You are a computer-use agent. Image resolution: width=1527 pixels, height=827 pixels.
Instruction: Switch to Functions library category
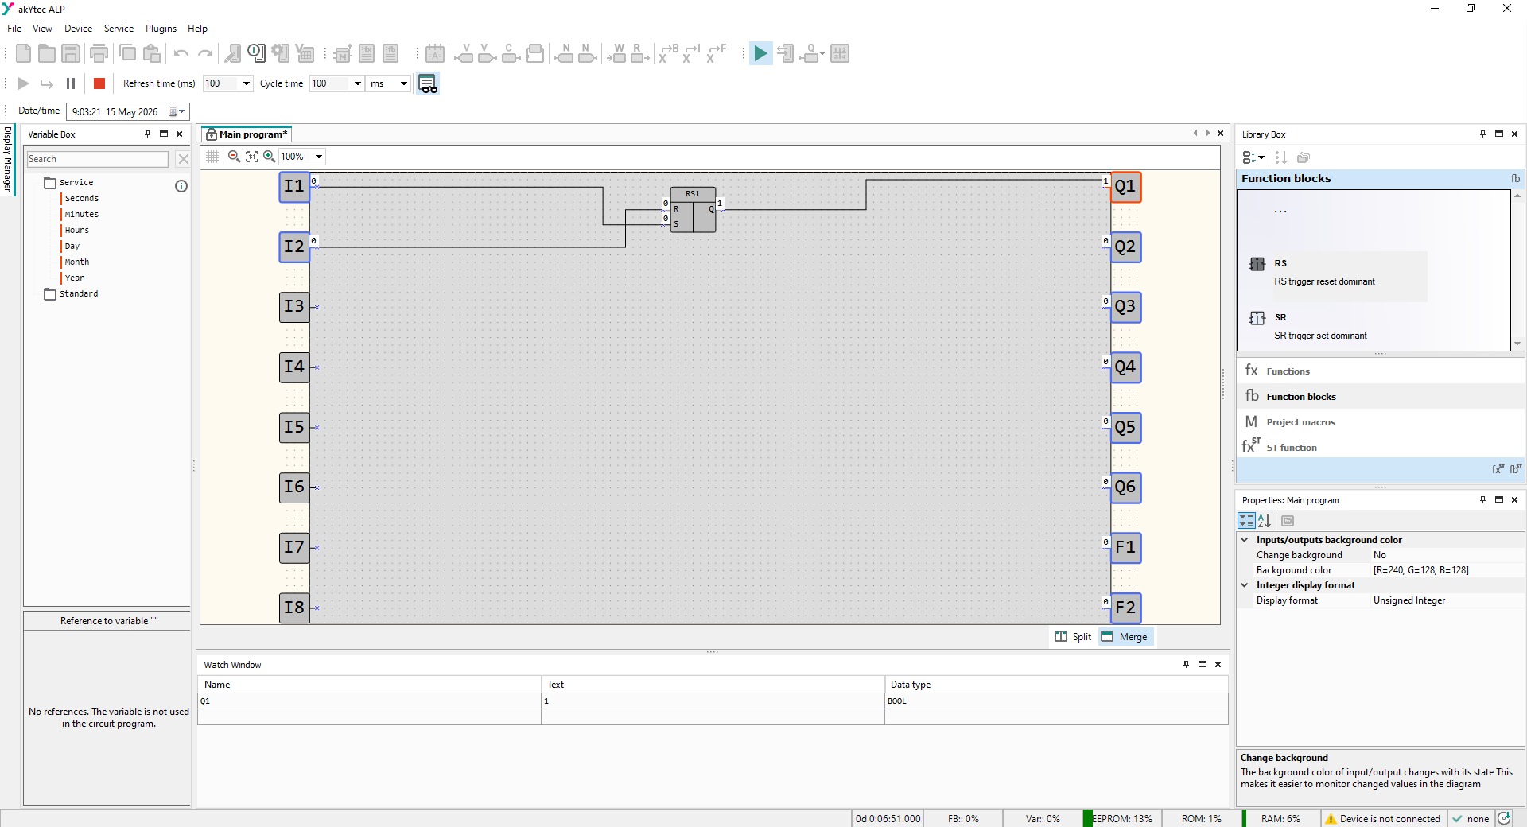(x=1380, y=371)
